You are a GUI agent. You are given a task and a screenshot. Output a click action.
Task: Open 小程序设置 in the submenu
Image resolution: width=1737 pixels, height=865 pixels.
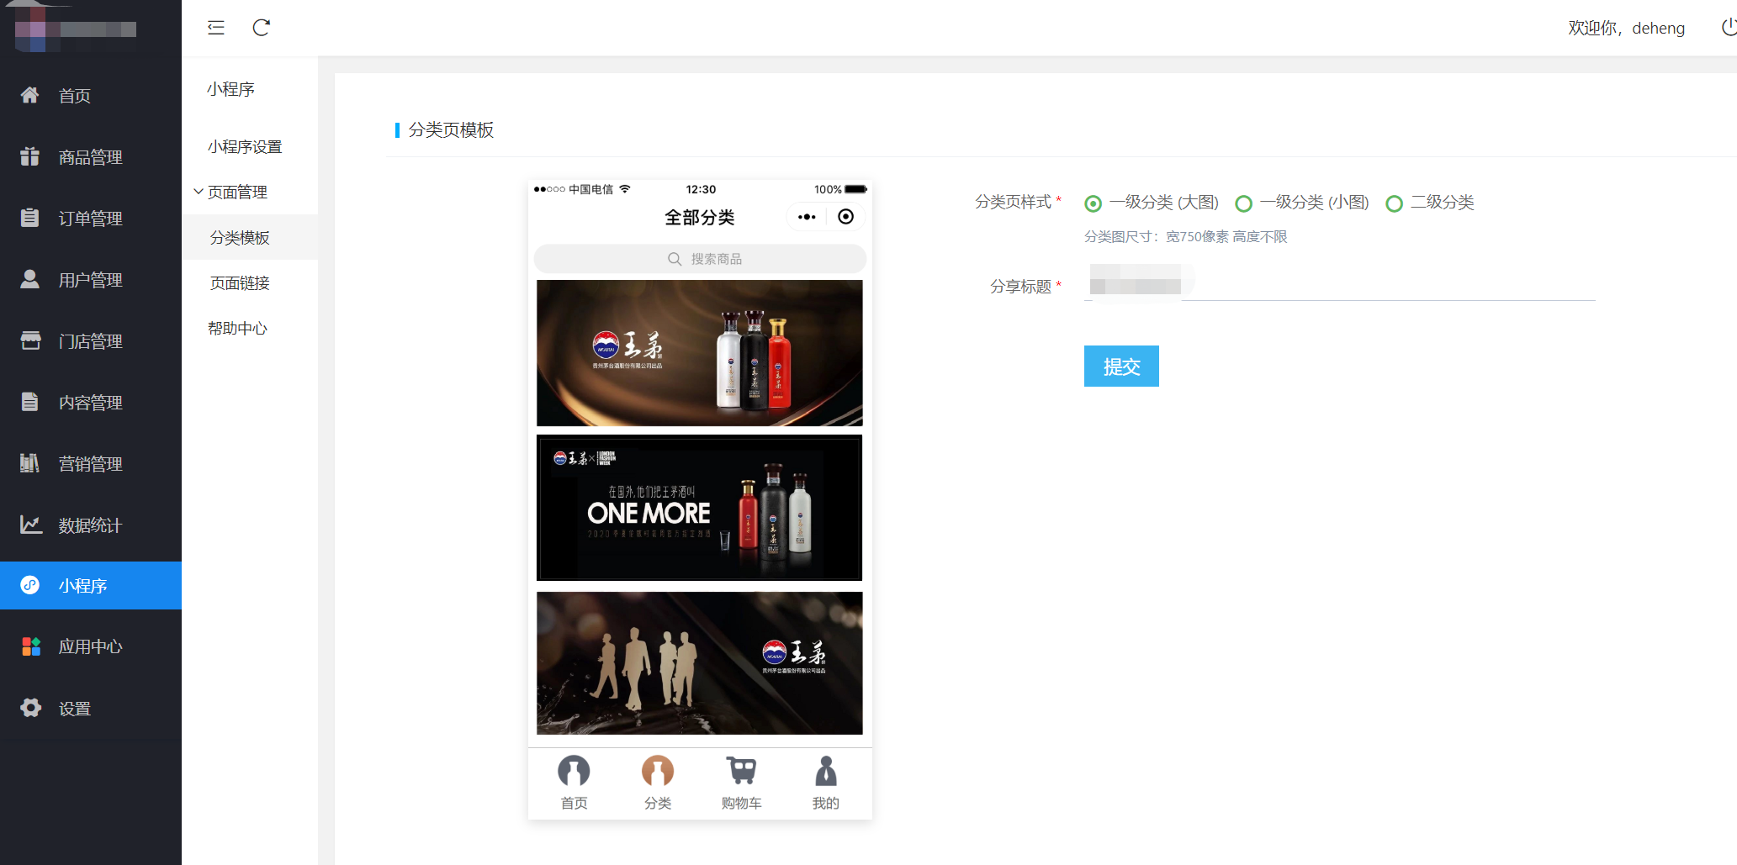(245, 146)
